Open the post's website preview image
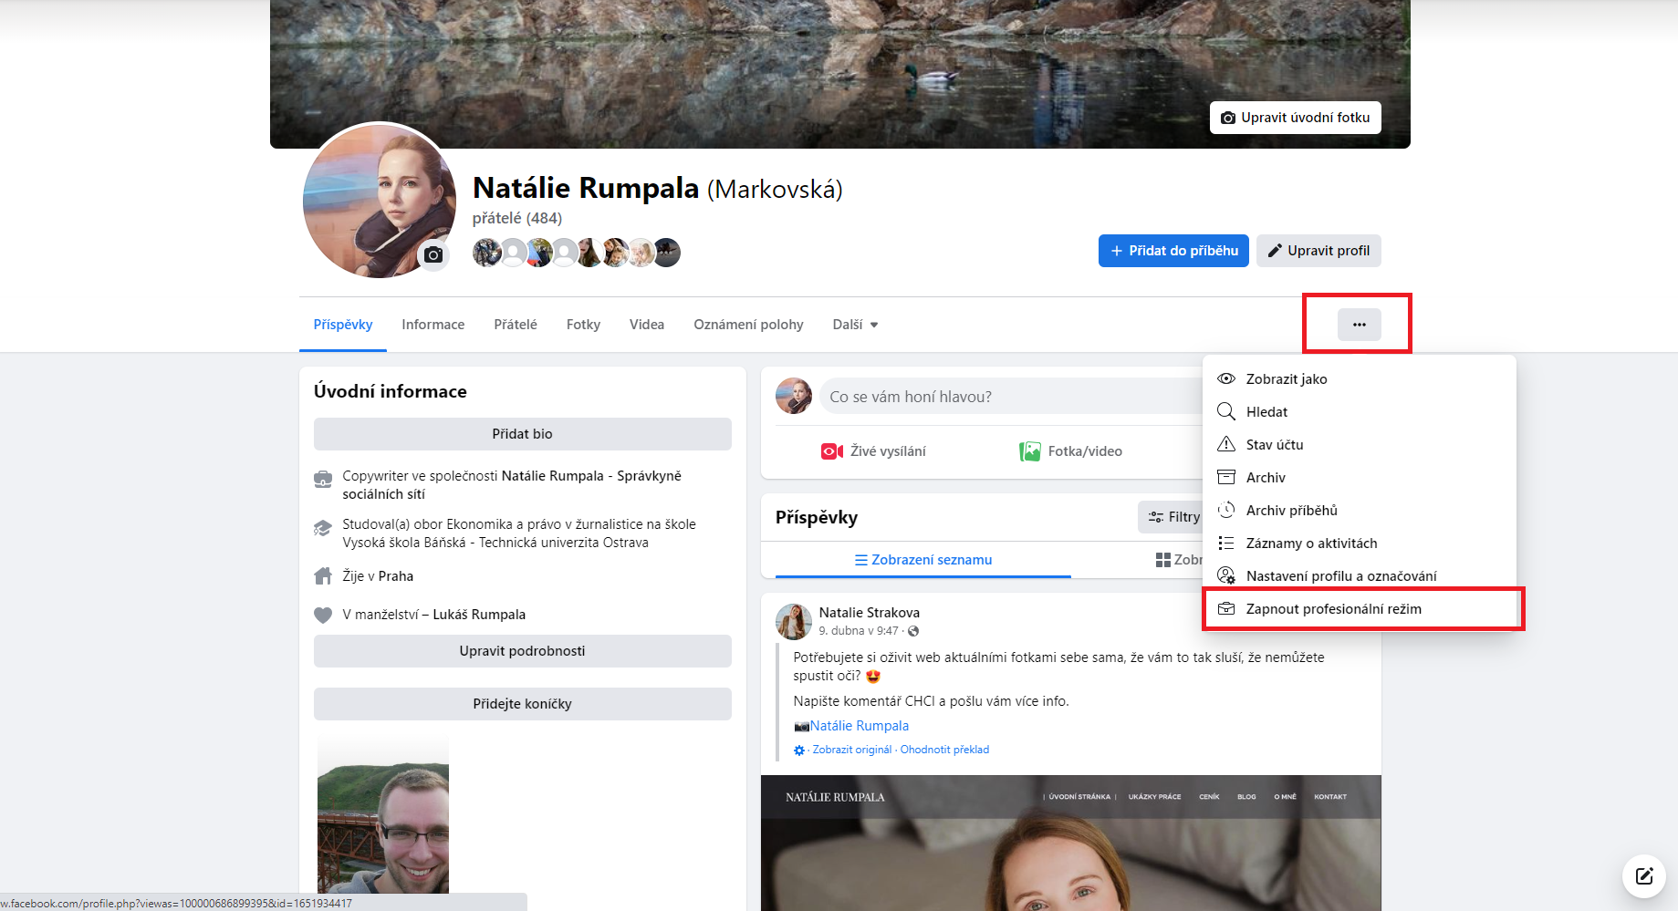The image size is (1678, 911). tap(1071, 843)
